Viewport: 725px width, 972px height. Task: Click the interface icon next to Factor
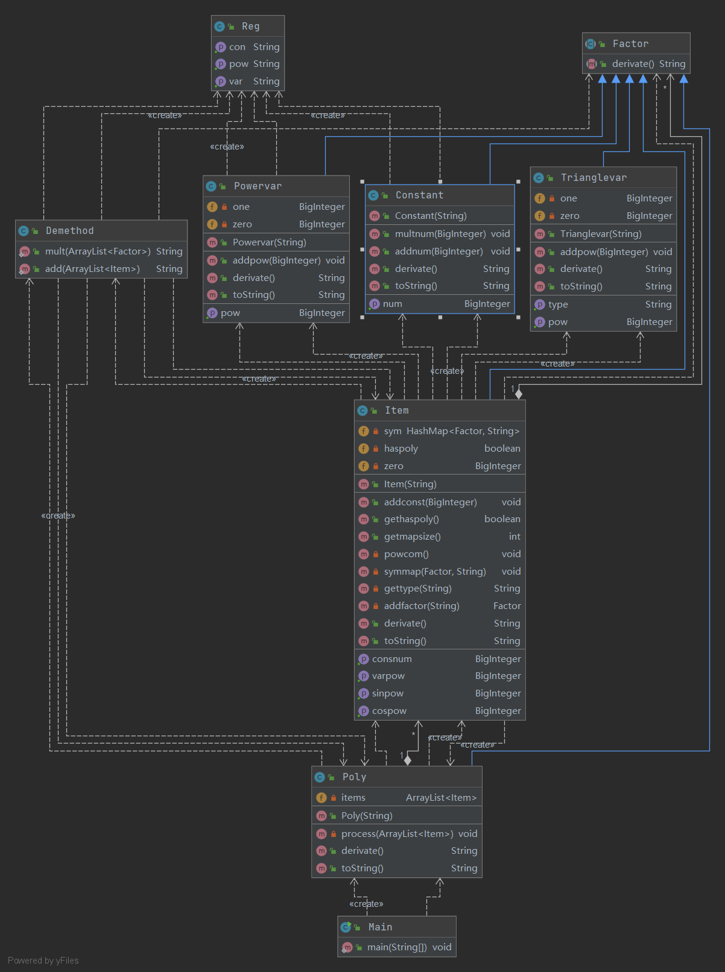(x=590, y=44)
